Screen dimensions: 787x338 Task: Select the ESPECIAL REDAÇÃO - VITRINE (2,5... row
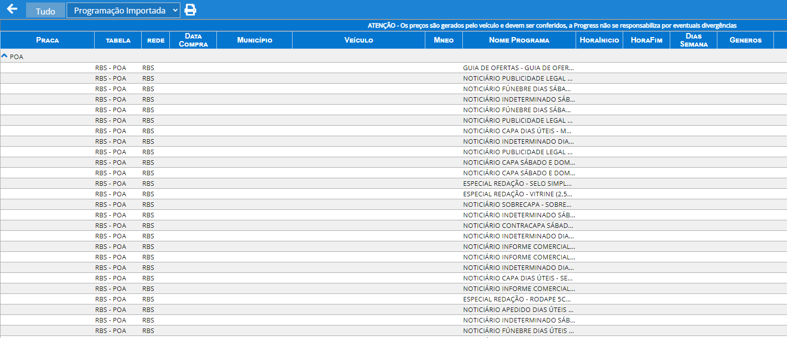[x=393, y=194]
